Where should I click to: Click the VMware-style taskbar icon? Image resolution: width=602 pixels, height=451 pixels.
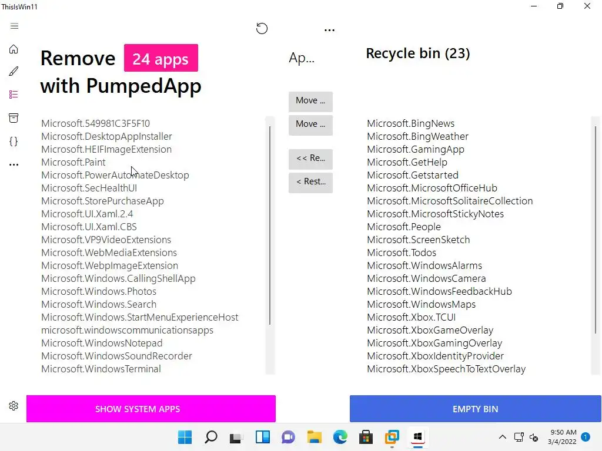(x=392, y=437)
